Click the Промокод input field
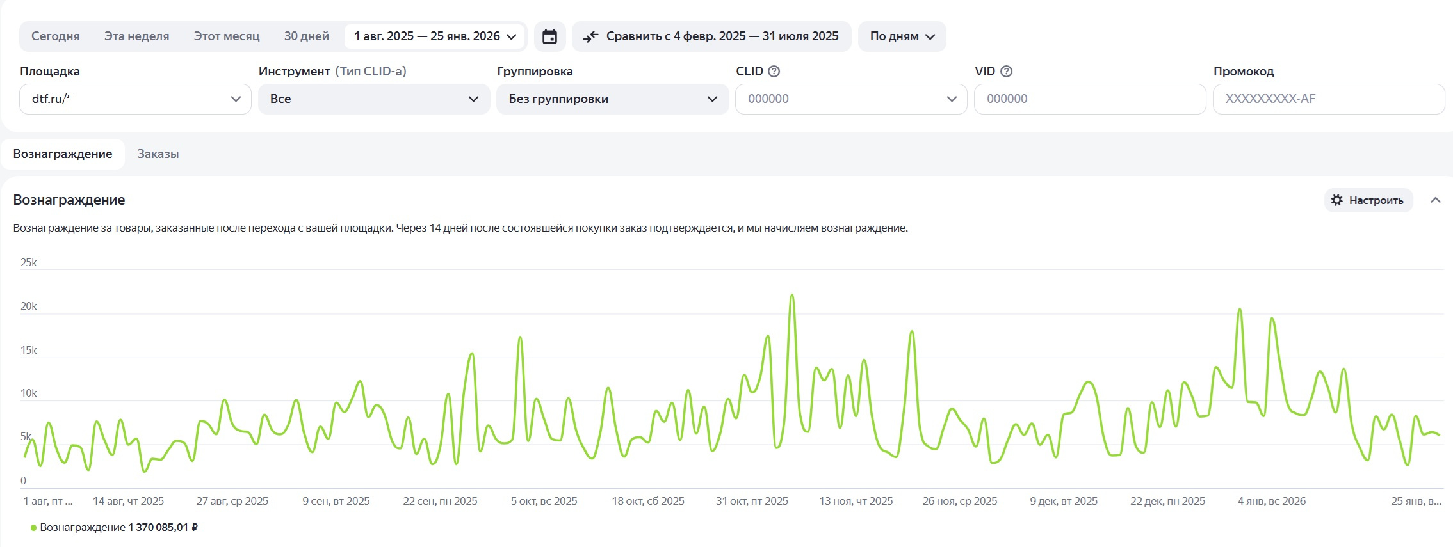1453x547 pixels. [x=1328, y=99]
